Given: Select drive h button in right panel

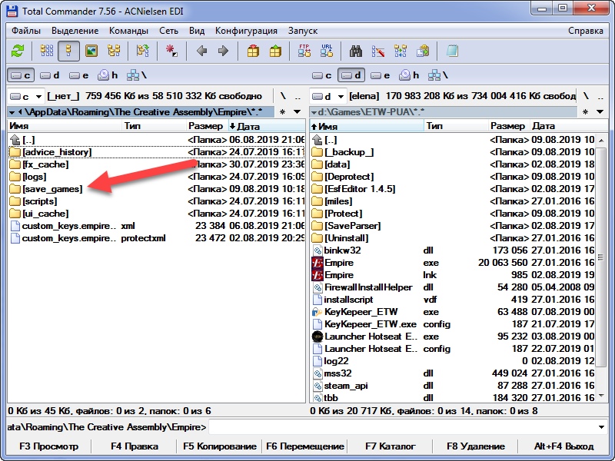Looking at the screenshot, I should (409, 75).
